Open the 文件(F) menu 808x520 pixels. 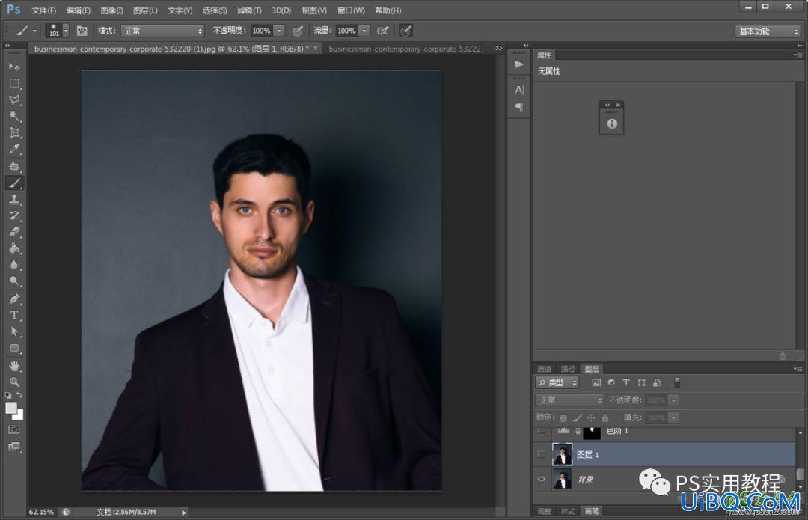coord(44,10)
